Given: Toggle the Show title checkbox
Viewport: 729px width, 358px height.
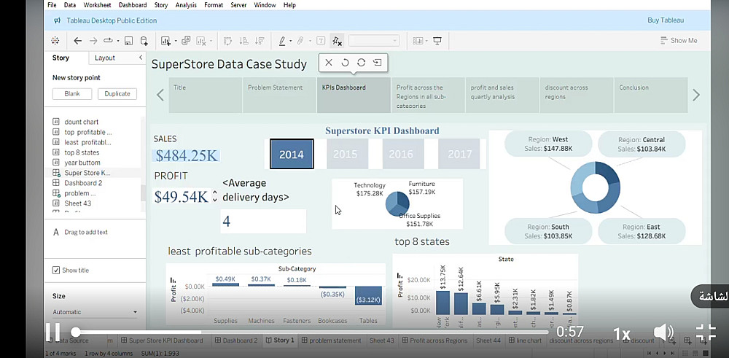Looking at the screenshot, I should [56, 270].
